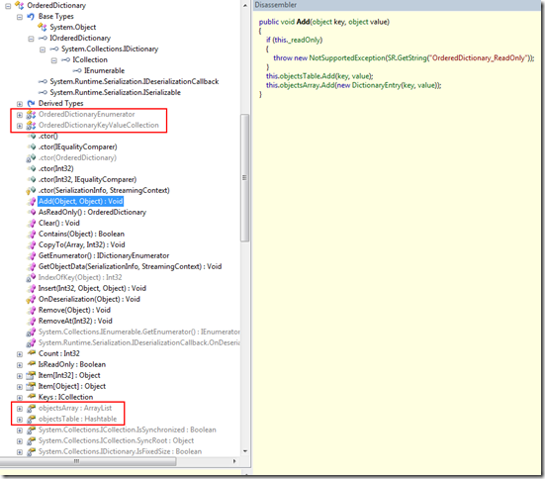Select Insert(Int32, Object, Object) method
545x479 pixels.
pos(92,288)
